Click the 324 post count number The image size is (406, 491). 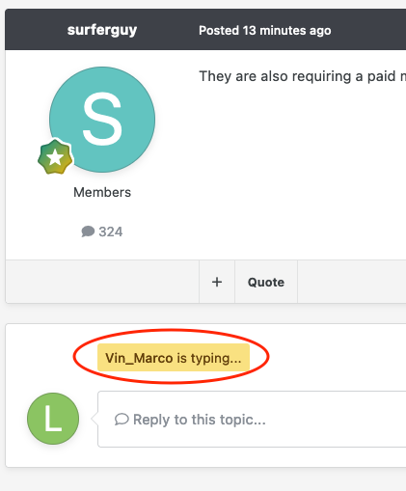pyautogui.click(x=111, y=232)
